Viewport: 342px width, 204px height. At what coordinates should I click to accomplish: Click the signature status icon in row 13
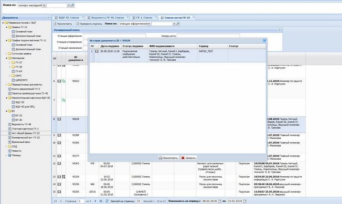64,177
